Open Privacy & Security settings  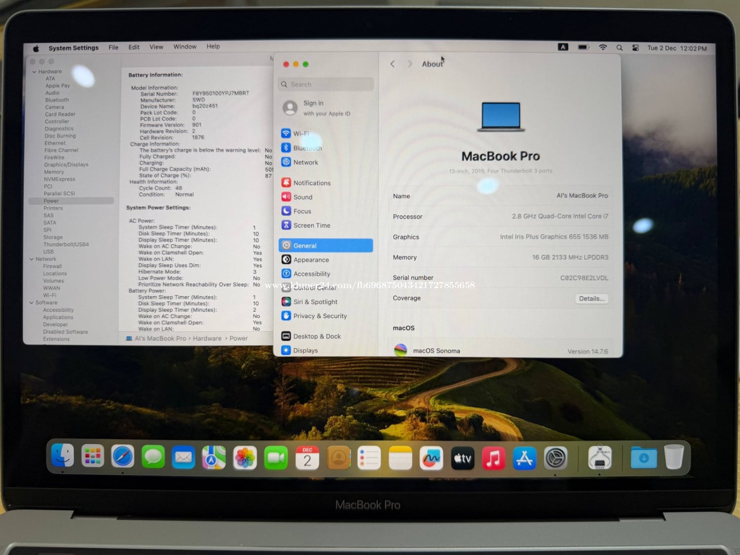click(320, 316)
